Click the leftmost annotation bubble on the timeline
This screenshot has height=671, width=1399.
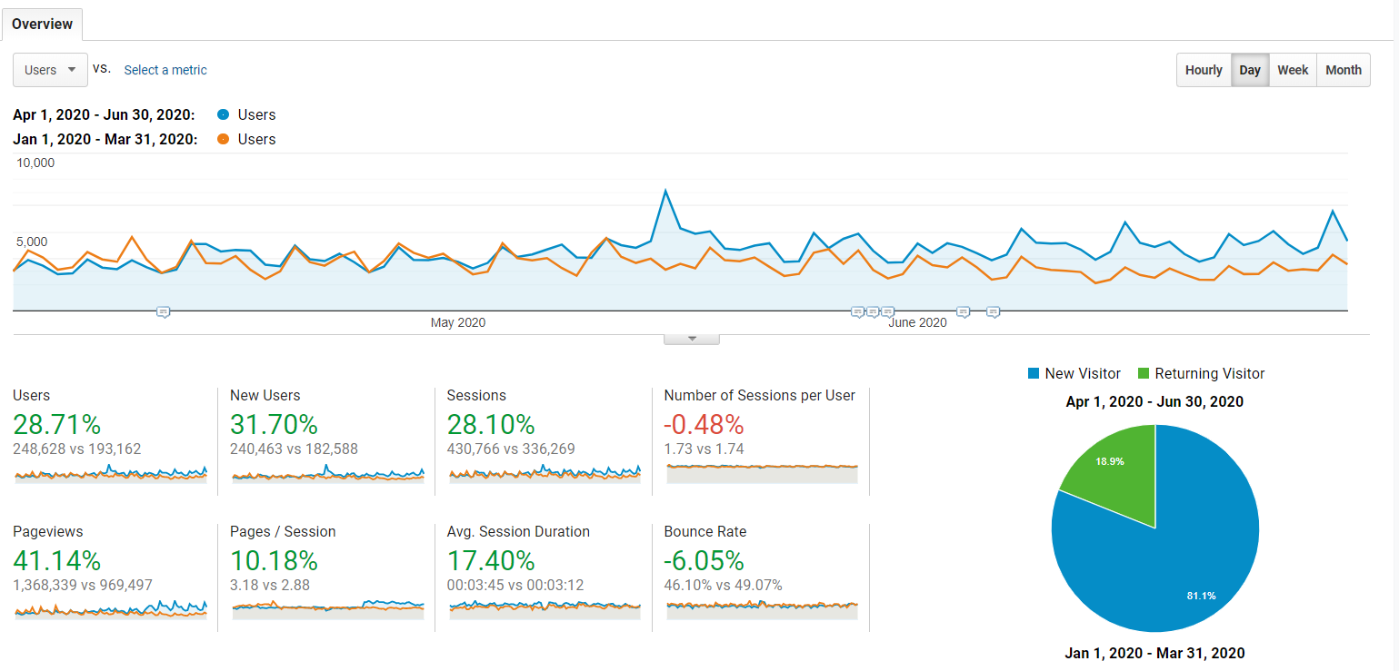point(163,311)
